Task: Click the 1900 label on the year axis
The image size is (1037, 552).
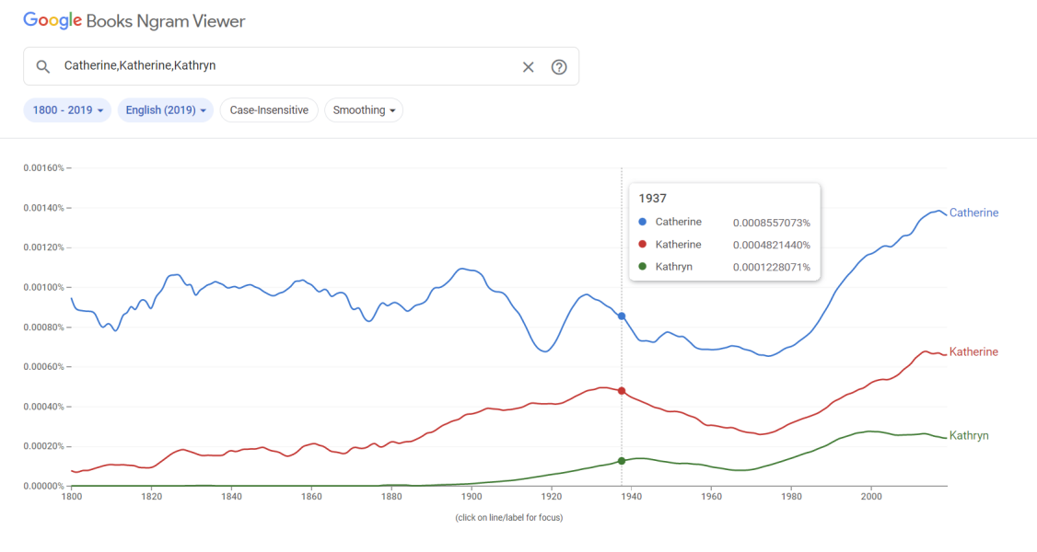Action: tap(472, 497)
